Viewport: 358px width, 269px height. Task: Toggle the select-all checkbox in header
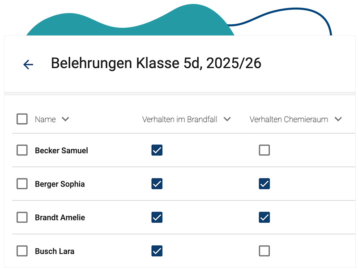[x=22, y=119]
